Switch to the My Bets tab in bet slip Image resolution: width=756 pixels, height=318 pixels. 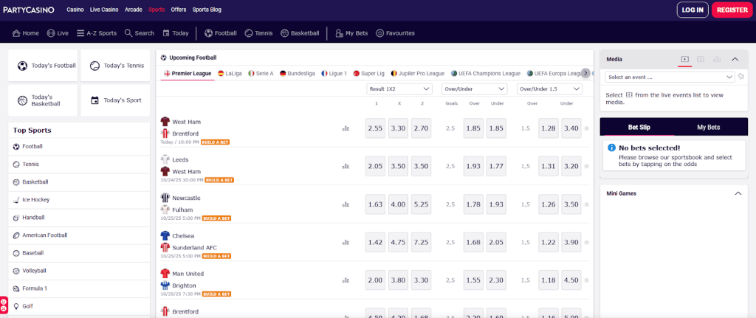[x=708, y=127]
